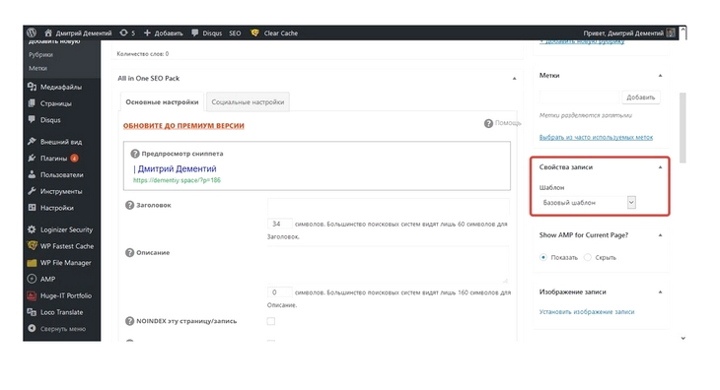Image resolution: width=720 pixels, height=390 pixels.
Task: Click the page vertical scrollbar thumb
Action: pyautogui.click(x=683, y=127)
